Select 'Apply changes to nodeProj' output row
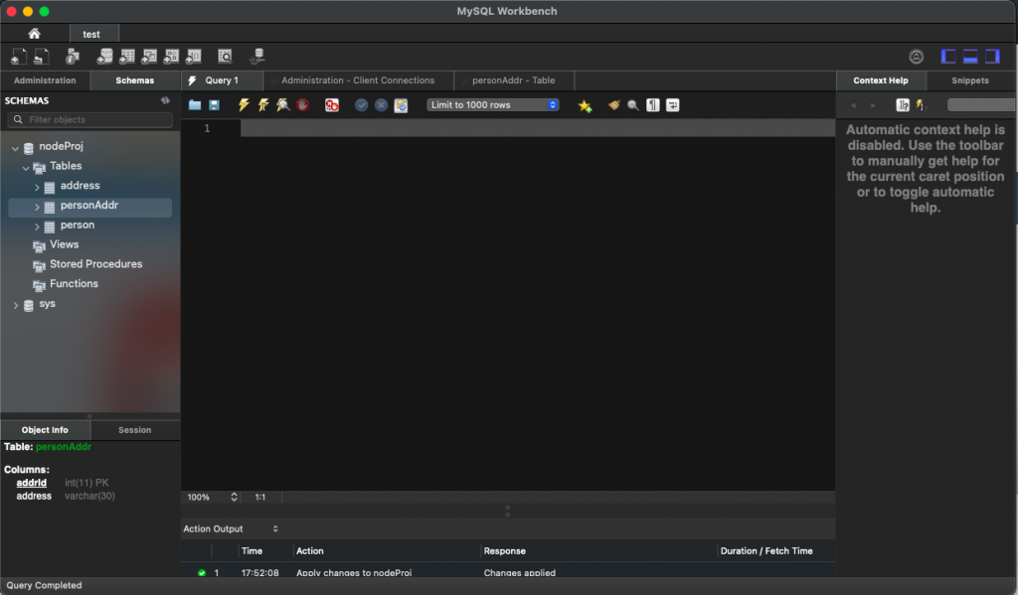This screenshot has height=595, width=1018. [x=508, y=572]
